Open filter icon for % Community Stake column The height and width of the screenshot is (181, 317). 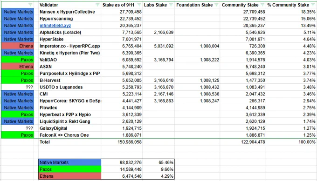[x=313, y=5]
